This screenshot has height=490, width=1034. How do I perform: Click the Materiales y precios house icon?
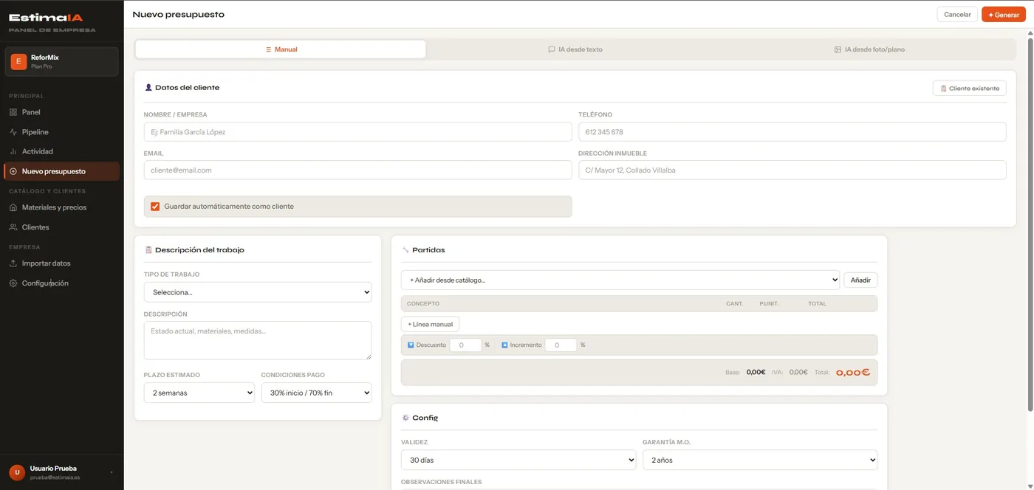click(x=13, y=207)
